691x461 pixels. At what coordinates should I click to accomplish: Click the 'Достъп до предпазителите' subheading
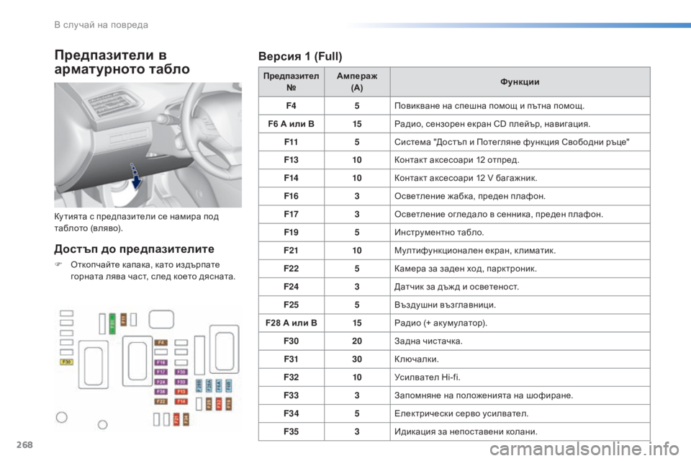pyautogui.click(x=134, y=249)
